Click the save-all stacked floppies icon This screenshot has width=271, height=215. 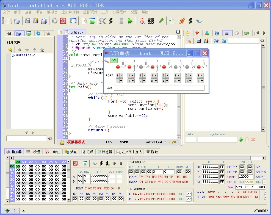[x=44, y=21]
